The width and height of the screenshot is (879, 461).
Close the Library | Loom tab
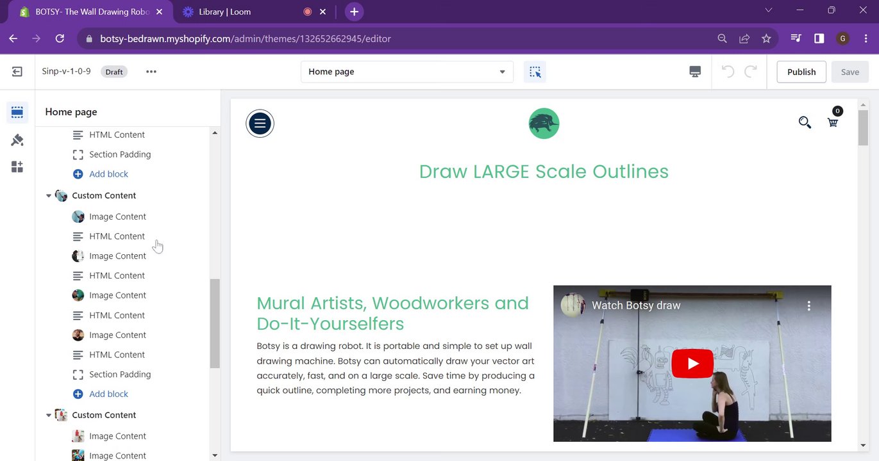322,12
